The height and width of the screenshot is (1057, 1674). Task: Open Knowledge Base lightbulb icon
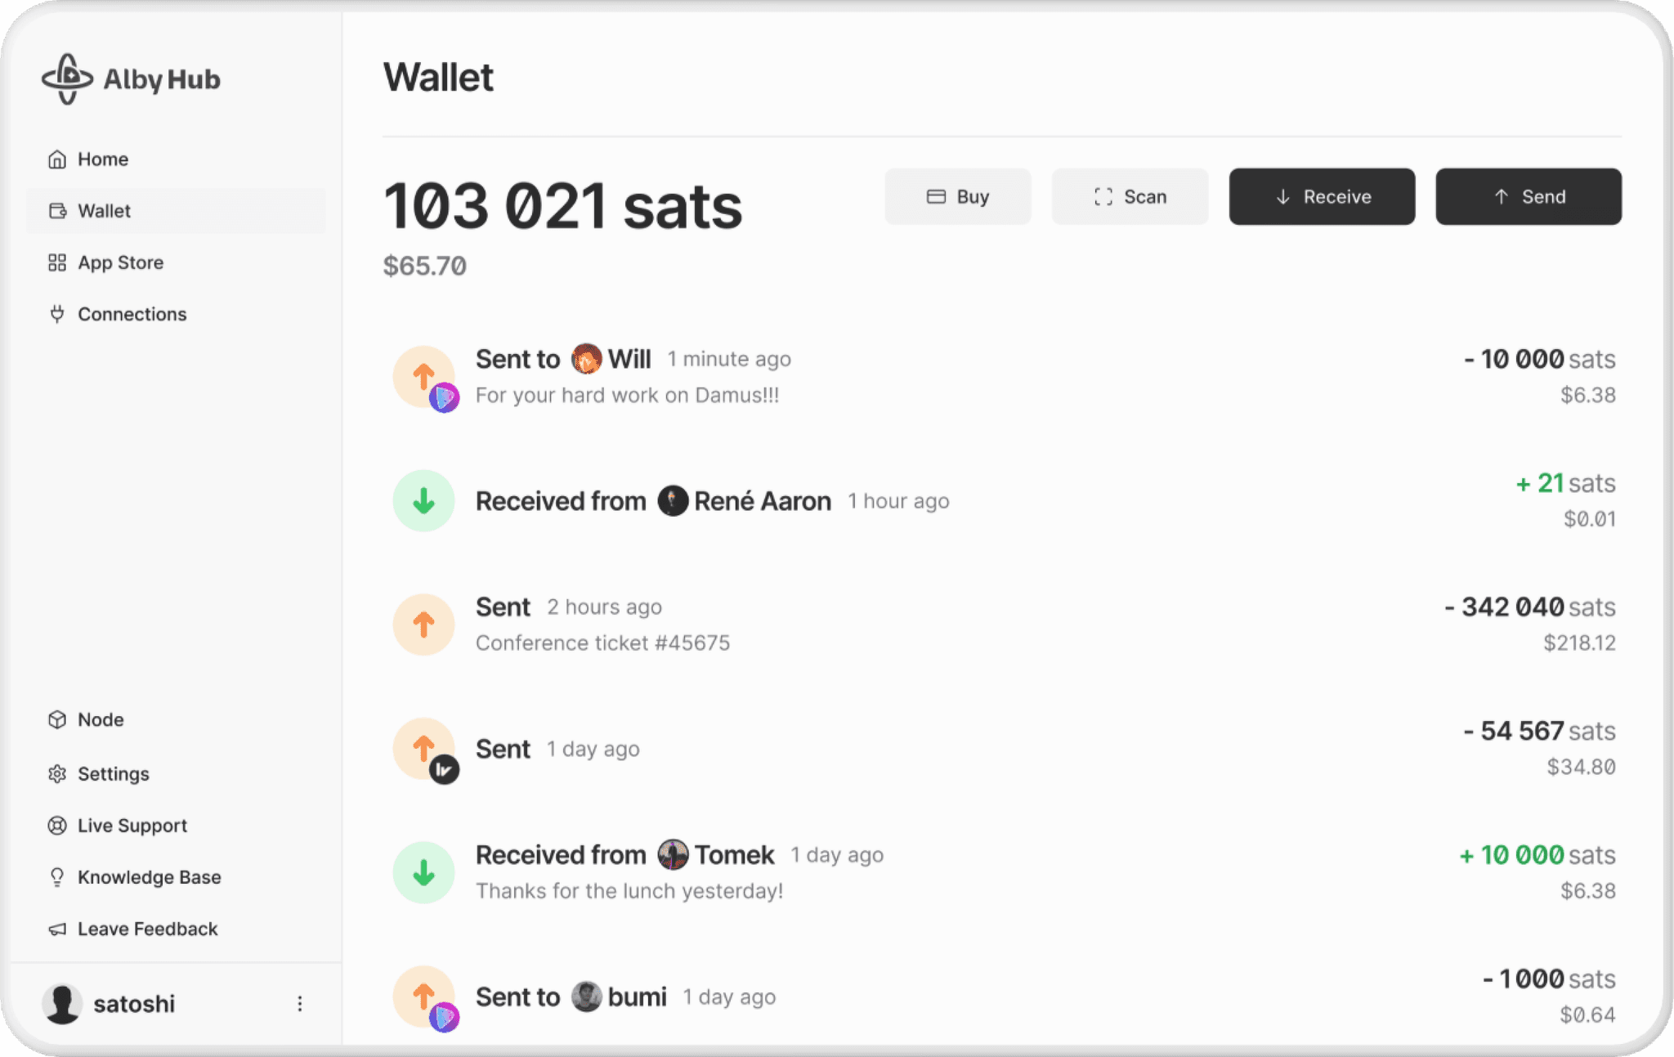pos(57,877)
